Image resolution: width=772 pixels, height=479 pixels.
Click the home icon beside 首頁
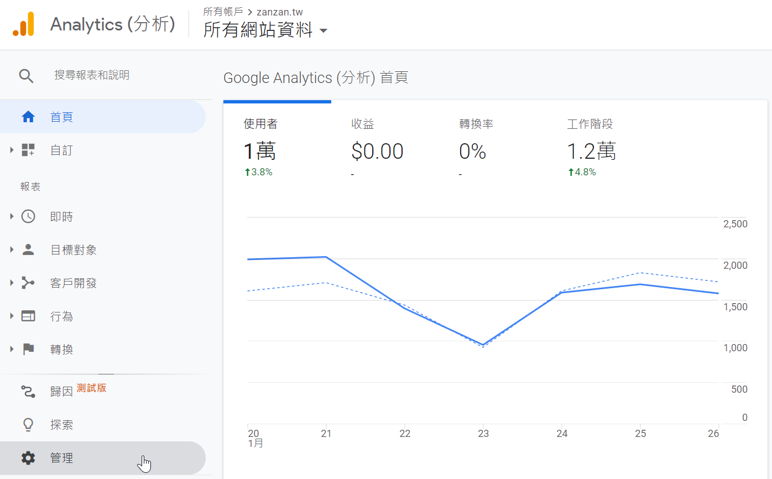coord(28,117)
